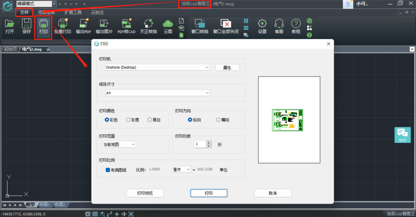Click the cascade windows icon
Viewport: 416px width, 217px height.
246,35
